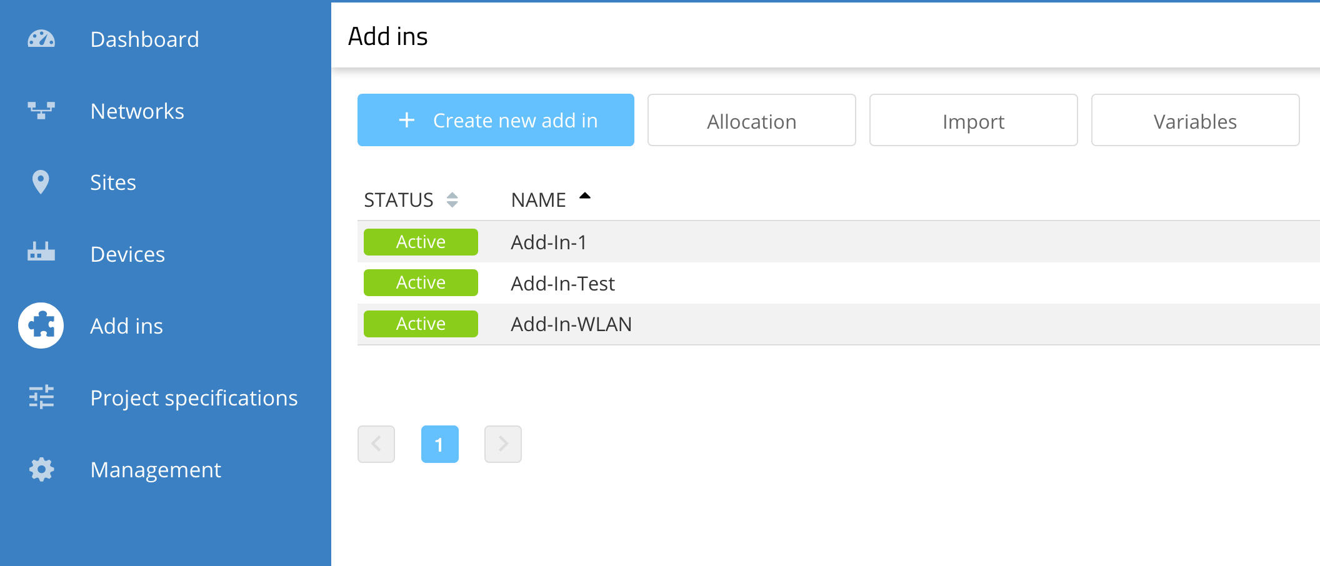This screenshot has width=1320, height=566.
Task: Click the Project specifications sliders icon
Action: pos(41,397)
